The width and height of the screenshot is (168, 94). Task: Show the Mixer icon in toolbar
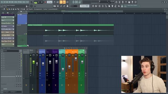click(103, 6)
